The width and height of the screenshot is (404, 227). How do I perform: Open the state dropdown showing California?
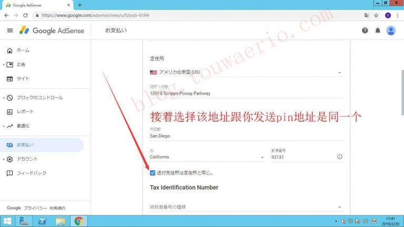[207, 157]
